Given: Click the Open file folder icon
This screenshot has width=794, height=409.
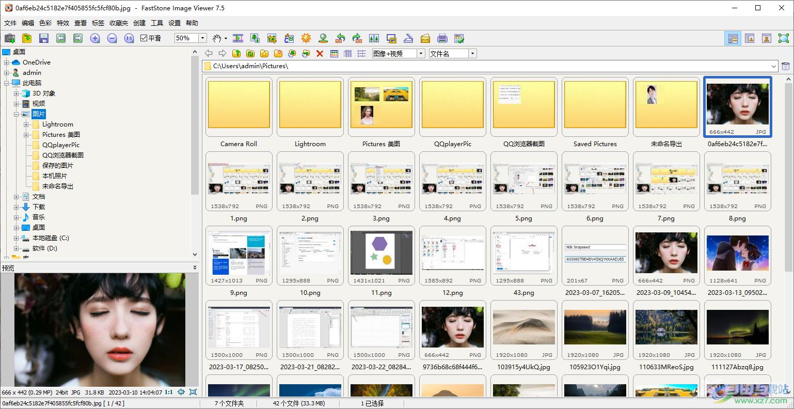Looking at the screenshot, I should [27, 38].
